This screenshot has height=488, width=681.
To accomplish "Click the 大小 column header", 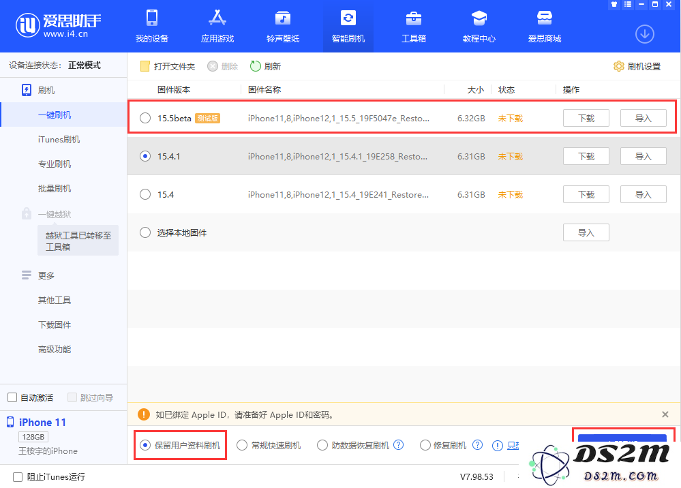I will [x=476, y=89].
